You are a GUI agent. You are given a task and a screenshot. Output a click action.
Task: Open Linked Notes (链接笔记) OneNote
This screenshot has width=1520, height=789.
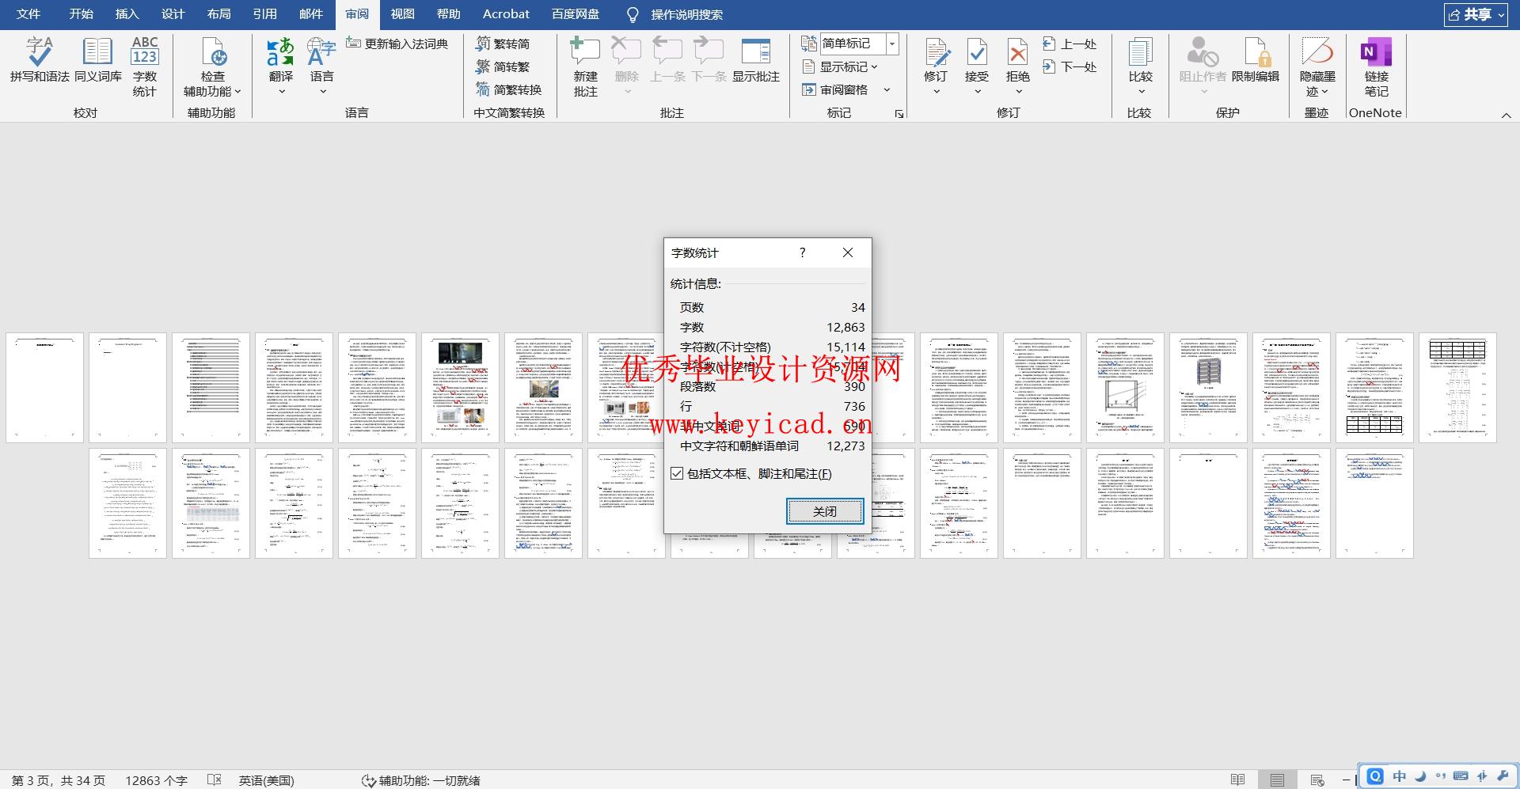(x=1376, y=67)
